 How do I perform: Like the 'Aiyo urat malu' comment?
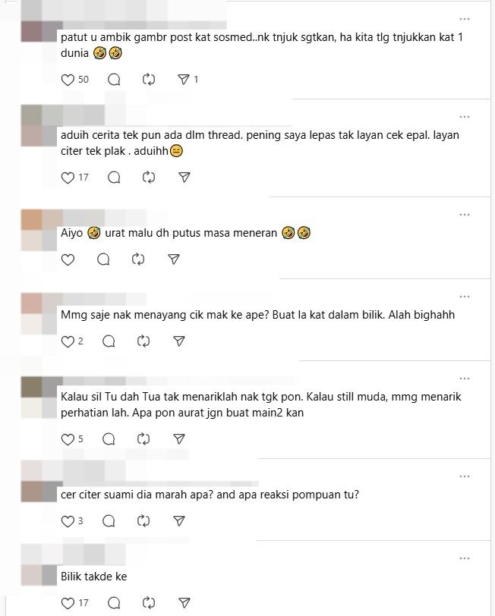pyautogui.click(x=68, y=259)
